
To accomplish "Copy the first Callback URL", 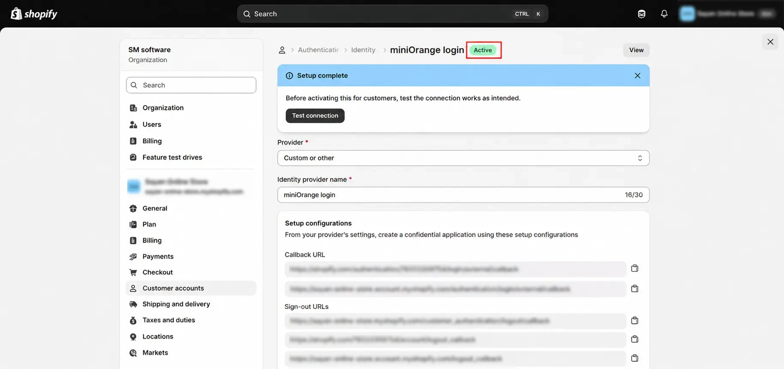I will click(635, 268).
